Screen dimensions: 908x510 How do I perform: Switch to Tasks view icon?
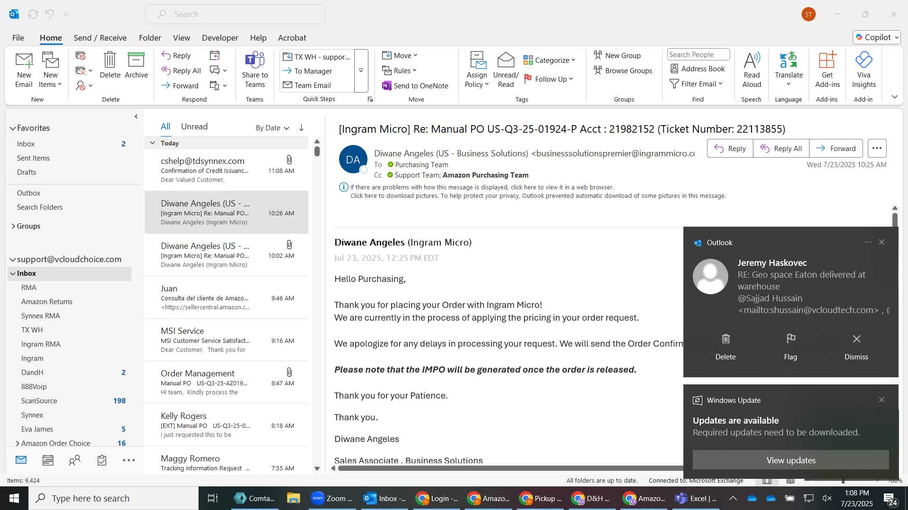coord(102,460)
